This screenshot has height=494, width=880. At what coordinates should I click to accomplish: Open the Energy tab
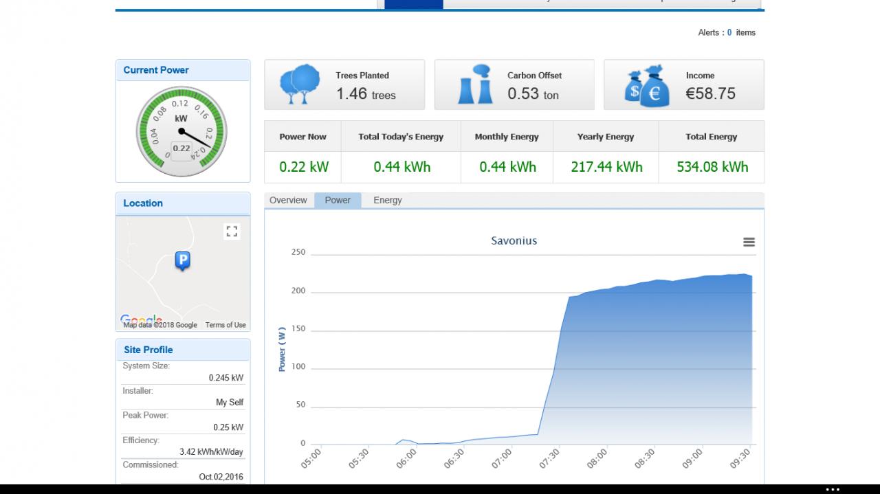tap(388, 200)
